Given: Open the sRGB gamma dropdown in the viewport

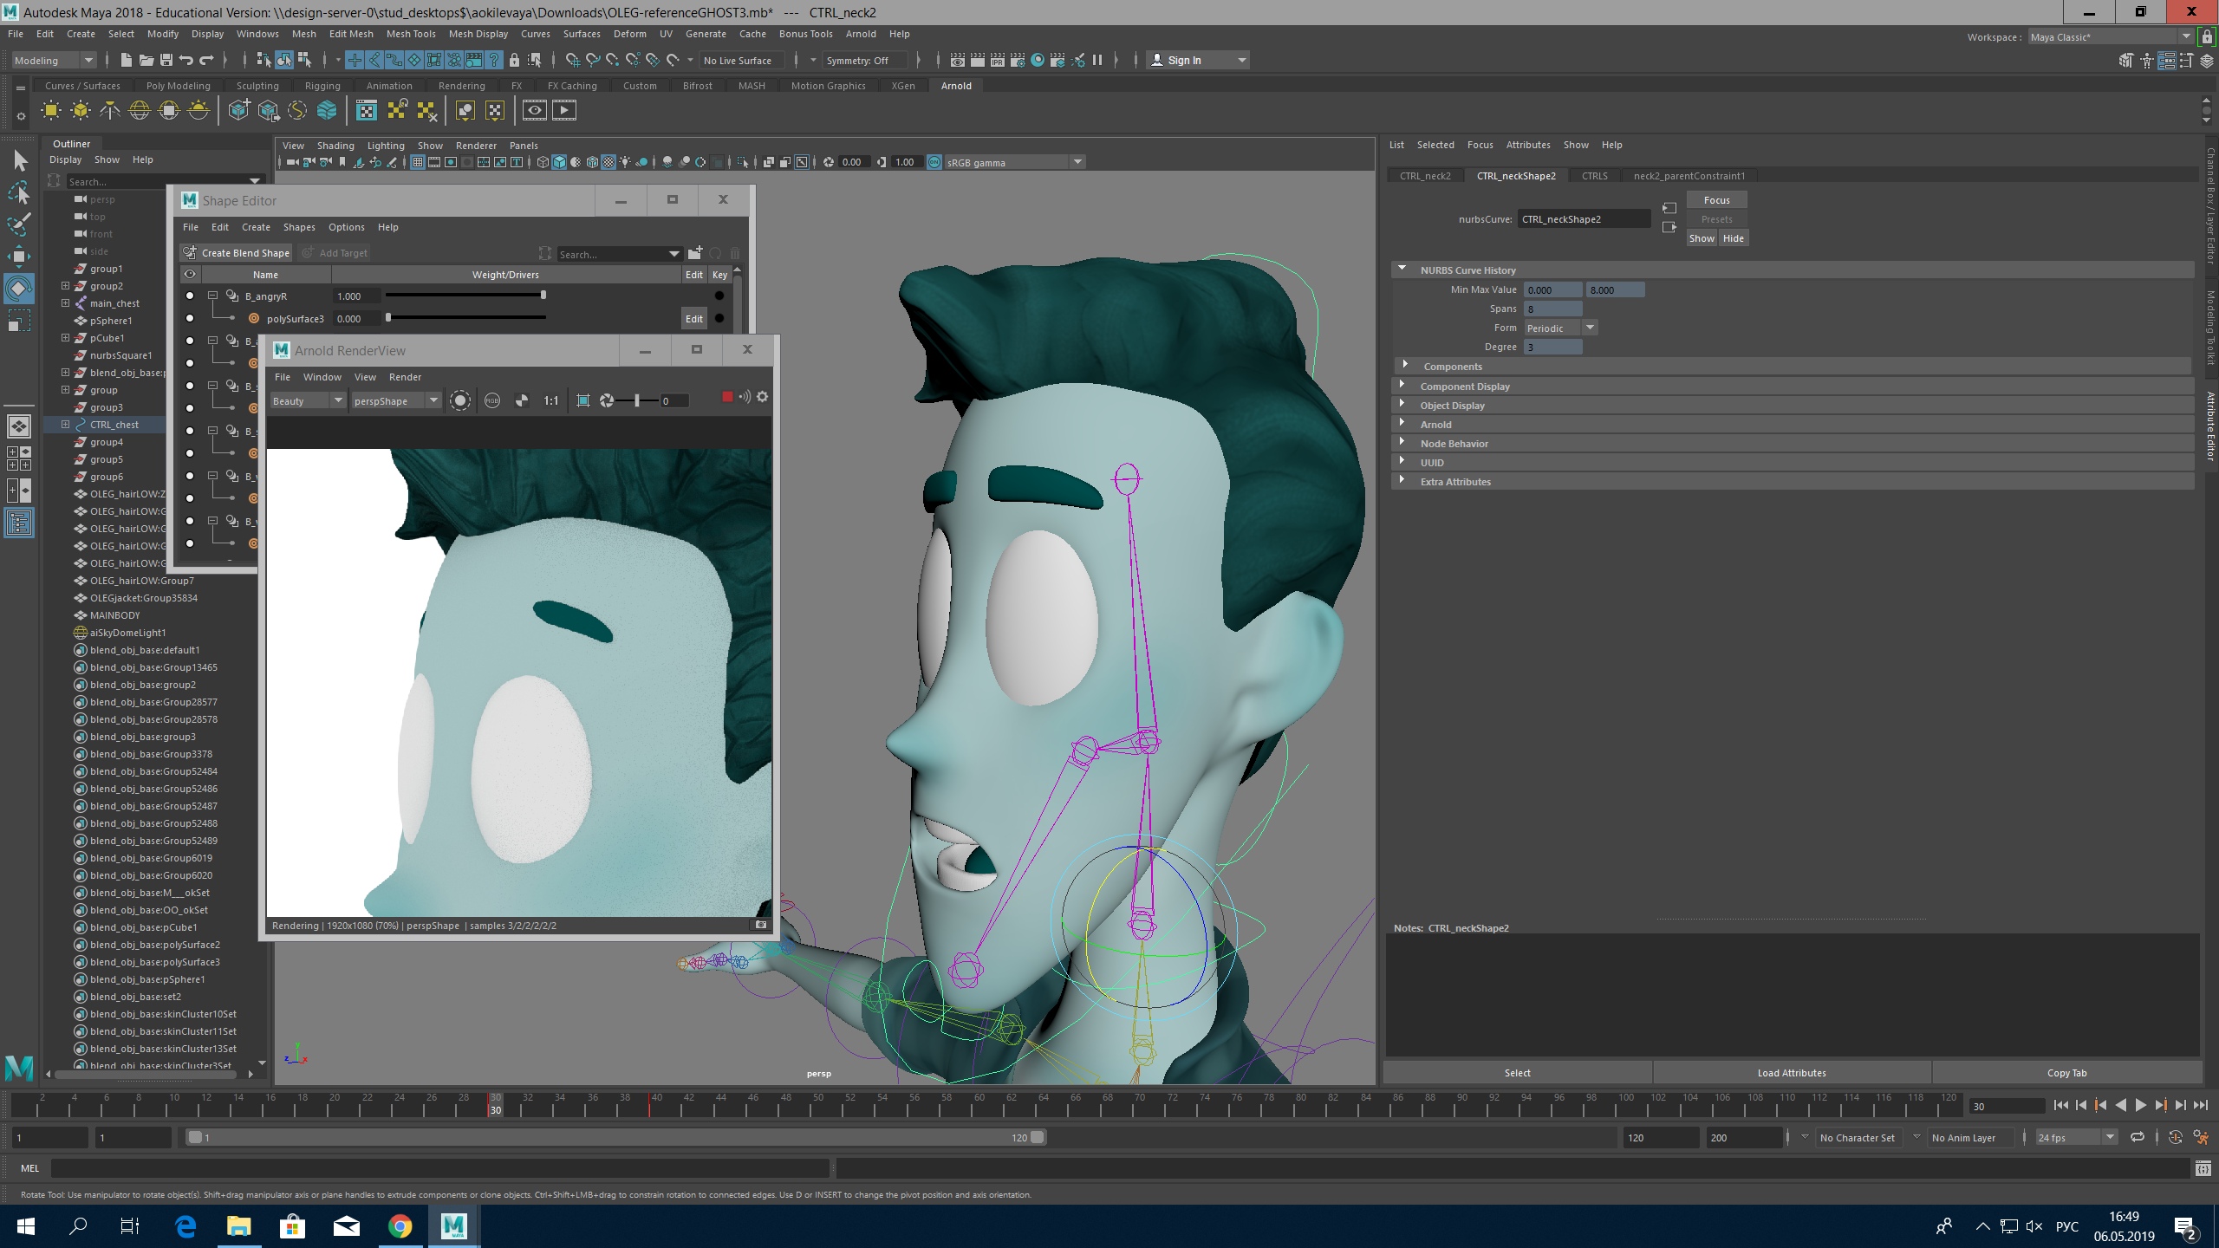Looking at the screenshot, I should [1077, 162].
